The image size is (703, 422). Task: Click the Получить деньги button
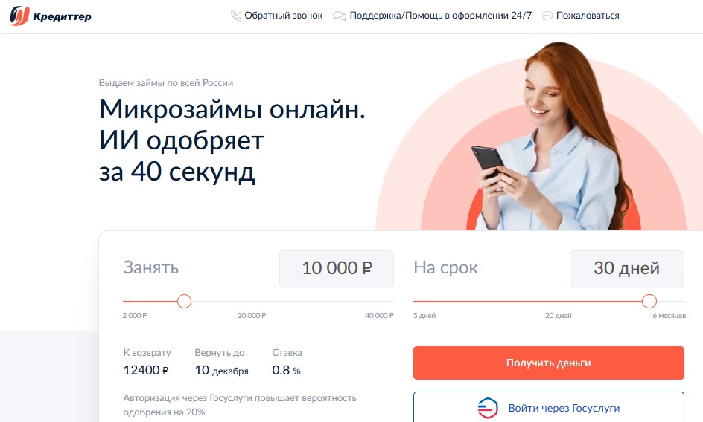[x=549, y=363]
